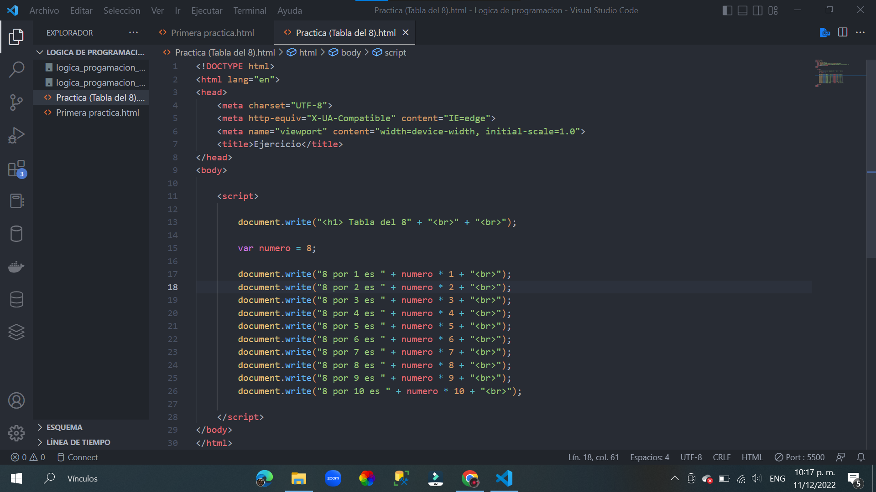Open the Terminal menu

coord(250,10)
